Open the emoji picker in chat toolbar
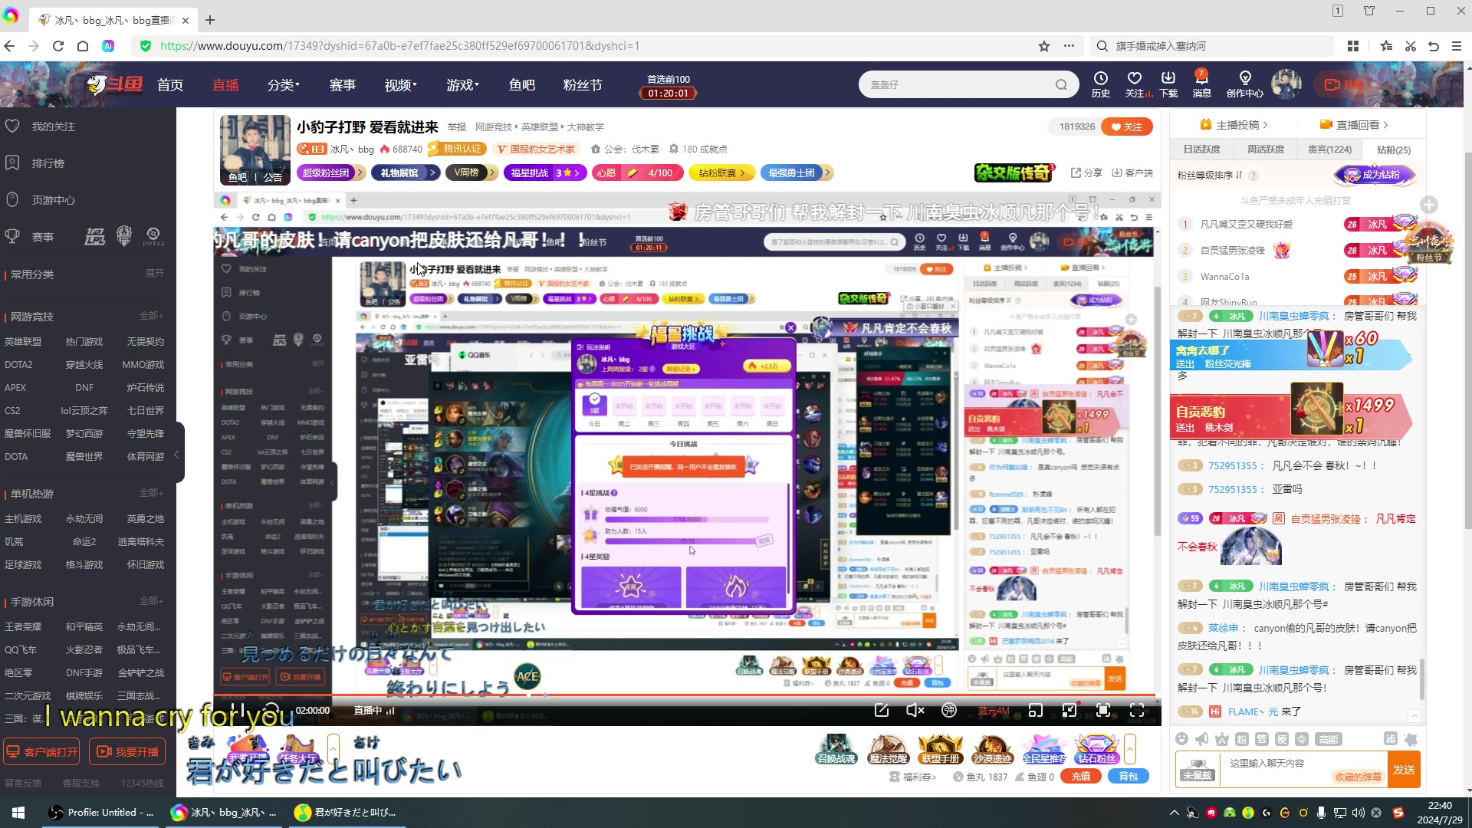1472x828 pixels. (x=1182, y=739)
